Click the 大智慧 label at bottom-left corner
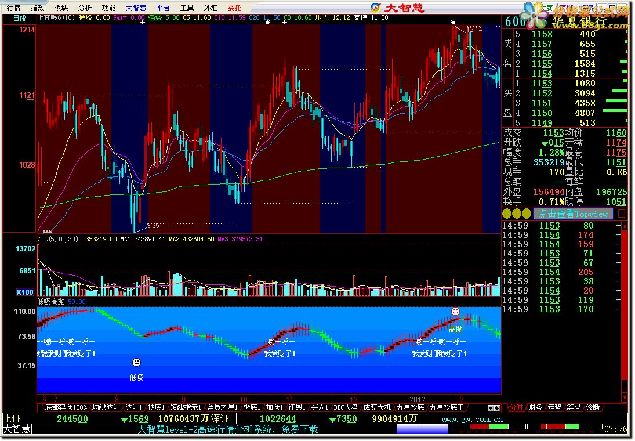 (x=17, y=429)
